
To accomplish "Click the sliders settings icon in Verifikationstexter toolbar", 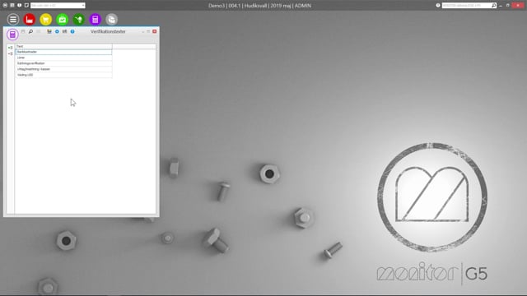I will [x=64, y=31].
